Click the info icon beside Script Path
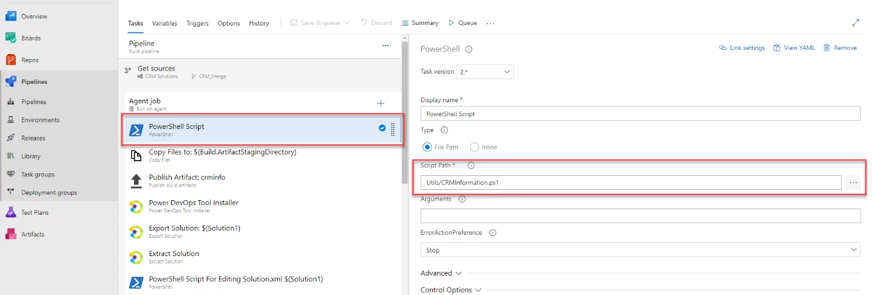Viewport: 872px width, 295px height. 471,165
